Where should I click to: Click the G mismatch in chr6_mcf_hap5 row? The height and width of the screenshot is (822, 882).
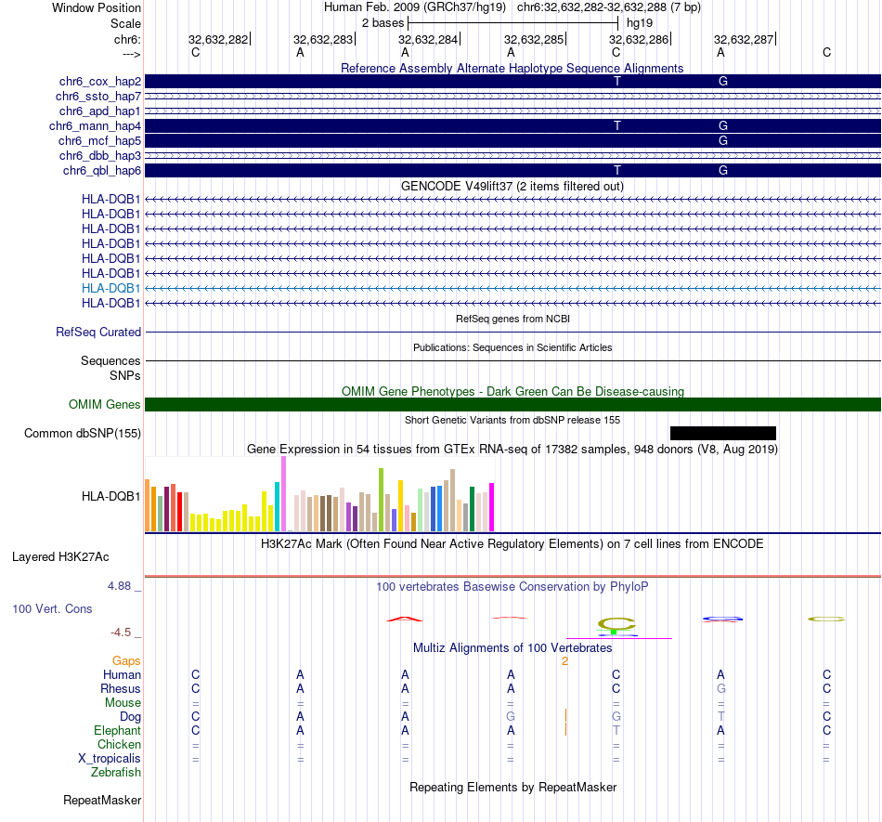723,140
